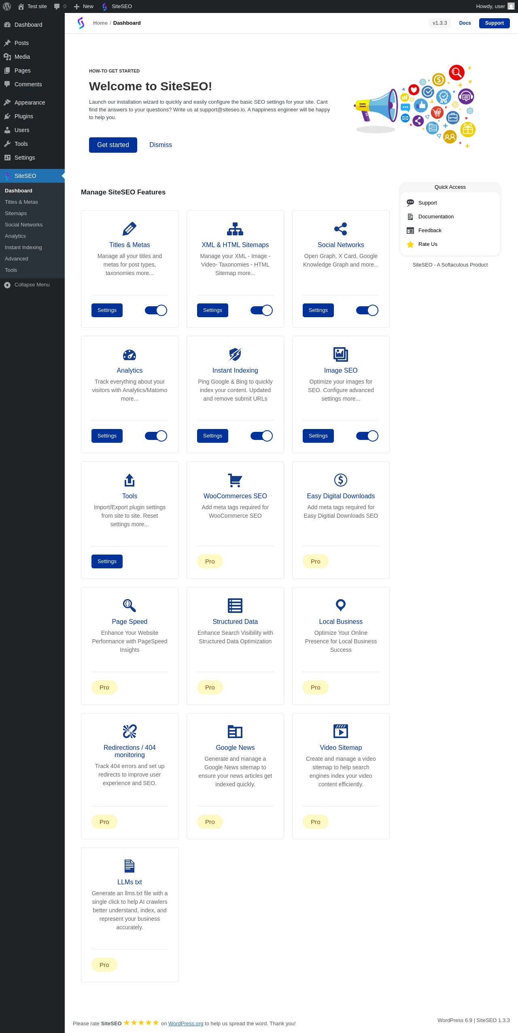518x1033 pixels.
Task: Click the Pro badge on WooCommerces SEO card
Action: pyautogui.click(x=210, y=561)
